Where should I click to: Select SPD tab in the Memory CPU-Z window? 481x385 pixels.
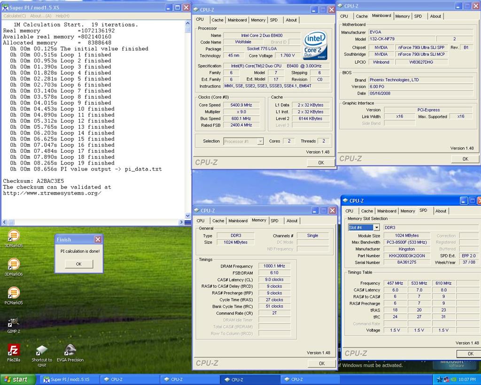(274, 221)
